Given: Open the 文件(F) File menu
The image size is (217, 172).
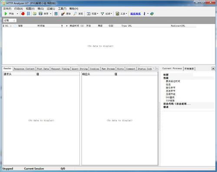Looking at the screenshot, I should pyautogui.click(x=7, y=9).
